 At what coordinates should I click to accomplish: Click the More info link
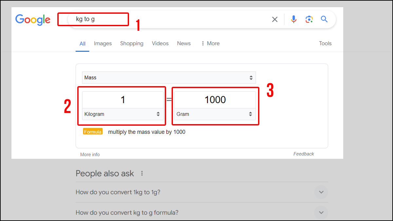coord(90,155)
